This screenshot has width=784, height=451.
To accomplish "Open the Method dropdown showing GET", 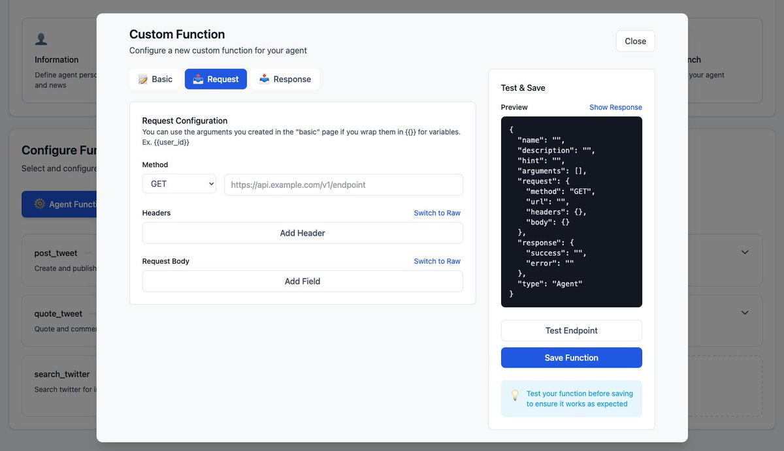I will tap(178, 184).
